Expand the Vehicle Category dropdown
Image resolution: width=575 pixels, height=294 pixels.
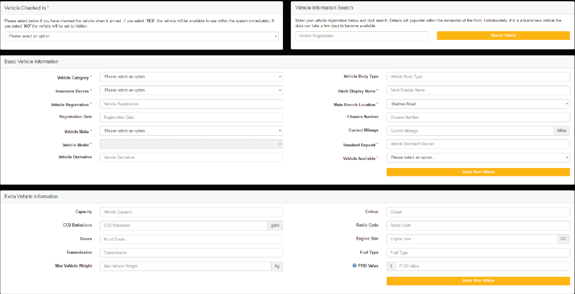tap(191, 77)
